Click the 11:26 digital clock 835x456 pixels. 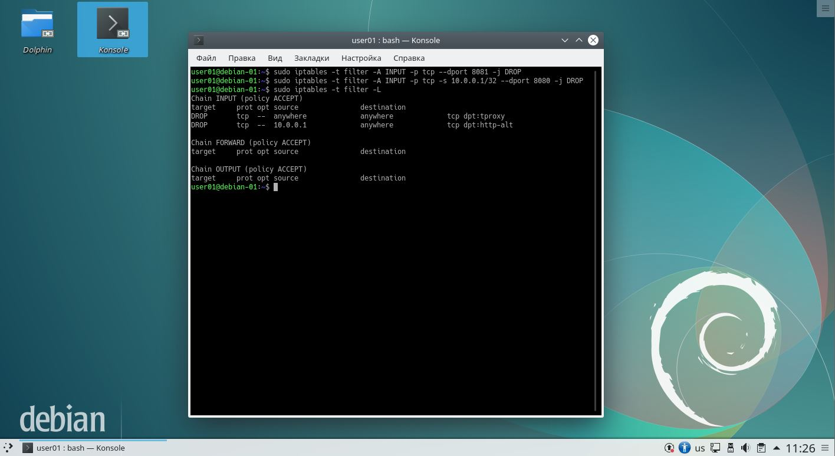(x=800, y=448)
